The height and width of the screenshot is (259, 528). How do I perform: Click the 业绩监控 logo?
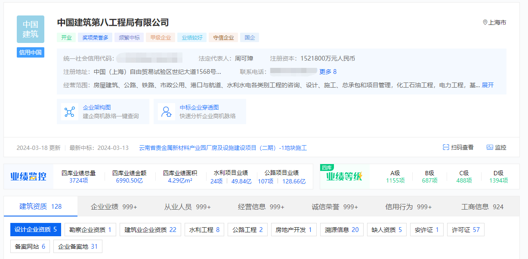pyautogui.click(x=28, y=177)
